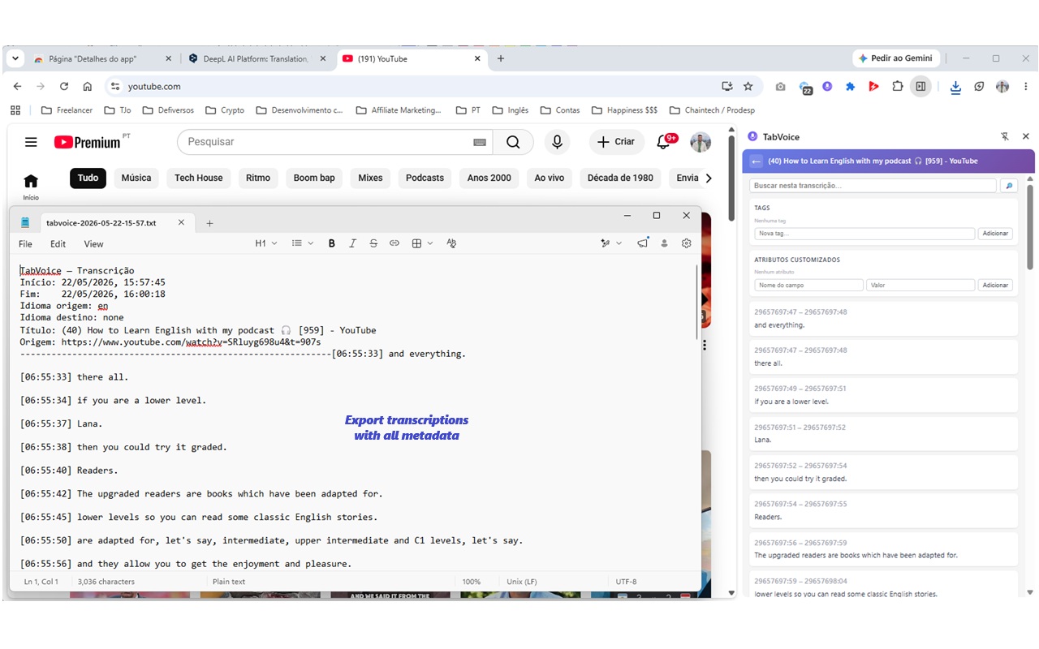1039x649 pixels.
Task: Toggle the Chrome side panel button
Action: pyautogui.click(x=920, y=86)
